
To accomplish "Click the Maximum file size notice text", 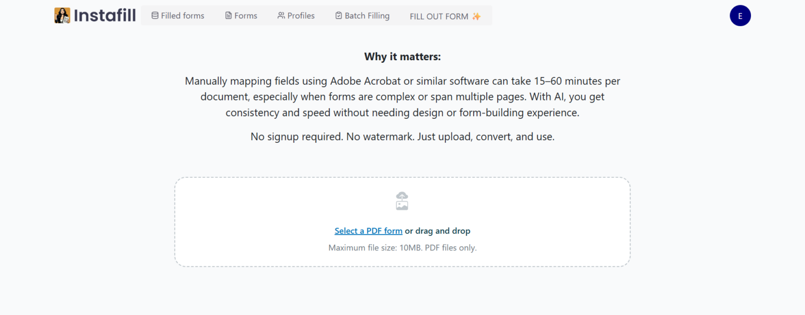I will 402,248.
